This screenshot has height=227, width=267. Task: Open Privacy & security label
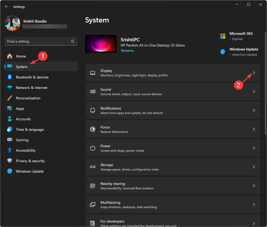coord(30,161)
